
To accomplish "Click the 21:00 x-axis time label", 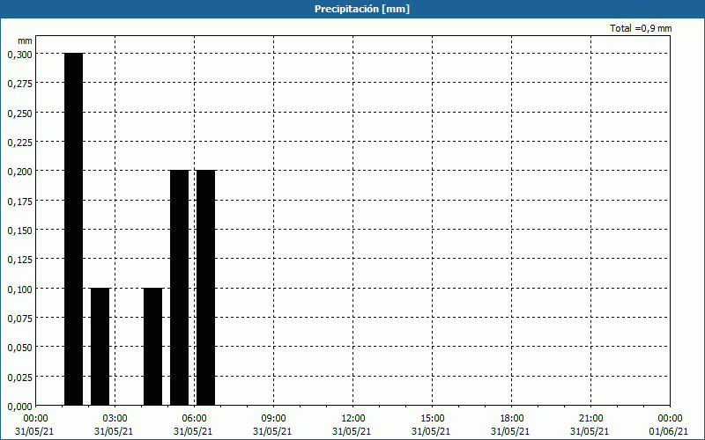I will pyautogui.click(x=590, y=419).
